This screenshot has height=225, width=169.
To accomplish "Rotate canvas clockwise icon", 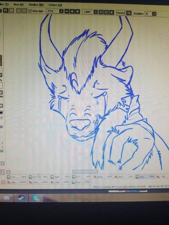I will [107, 12].
